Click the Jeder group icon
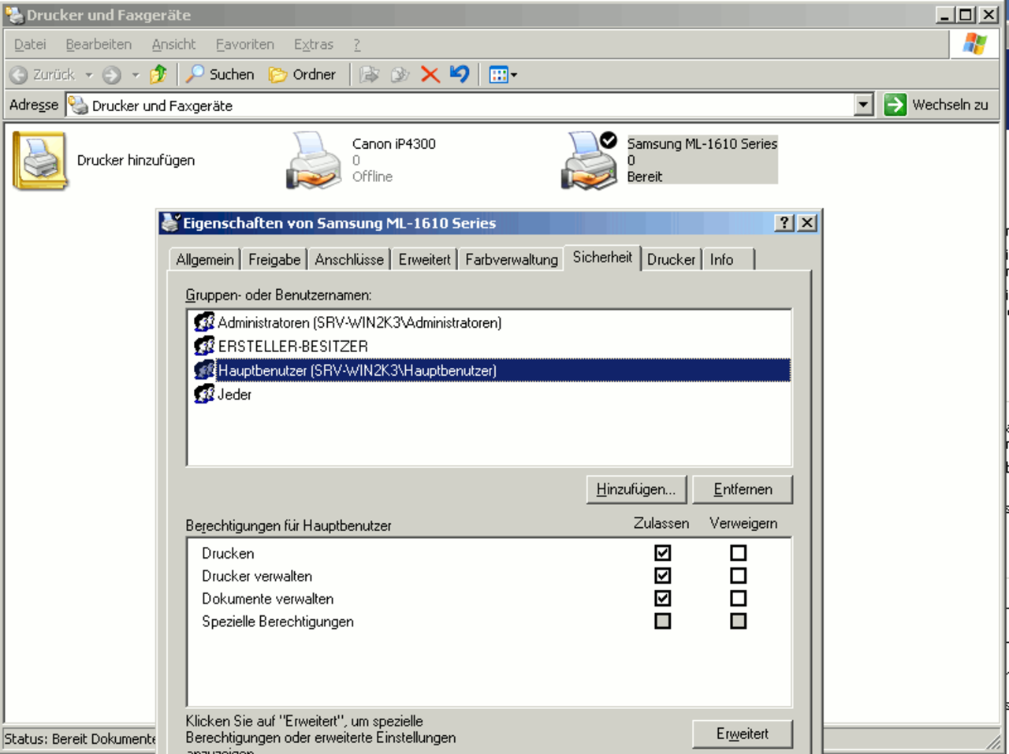The width and height of the screenshot is (1009, 754). (204, 393)
